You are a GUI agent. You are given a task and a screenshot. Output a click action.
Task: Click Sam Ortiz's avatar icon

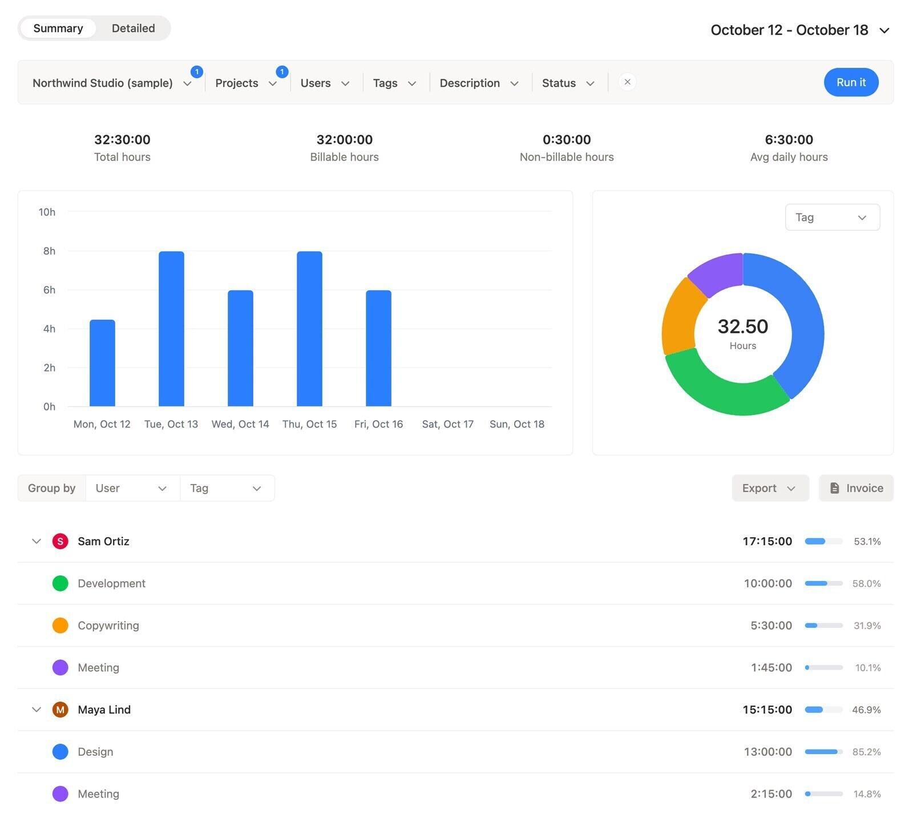click(60, 541)
